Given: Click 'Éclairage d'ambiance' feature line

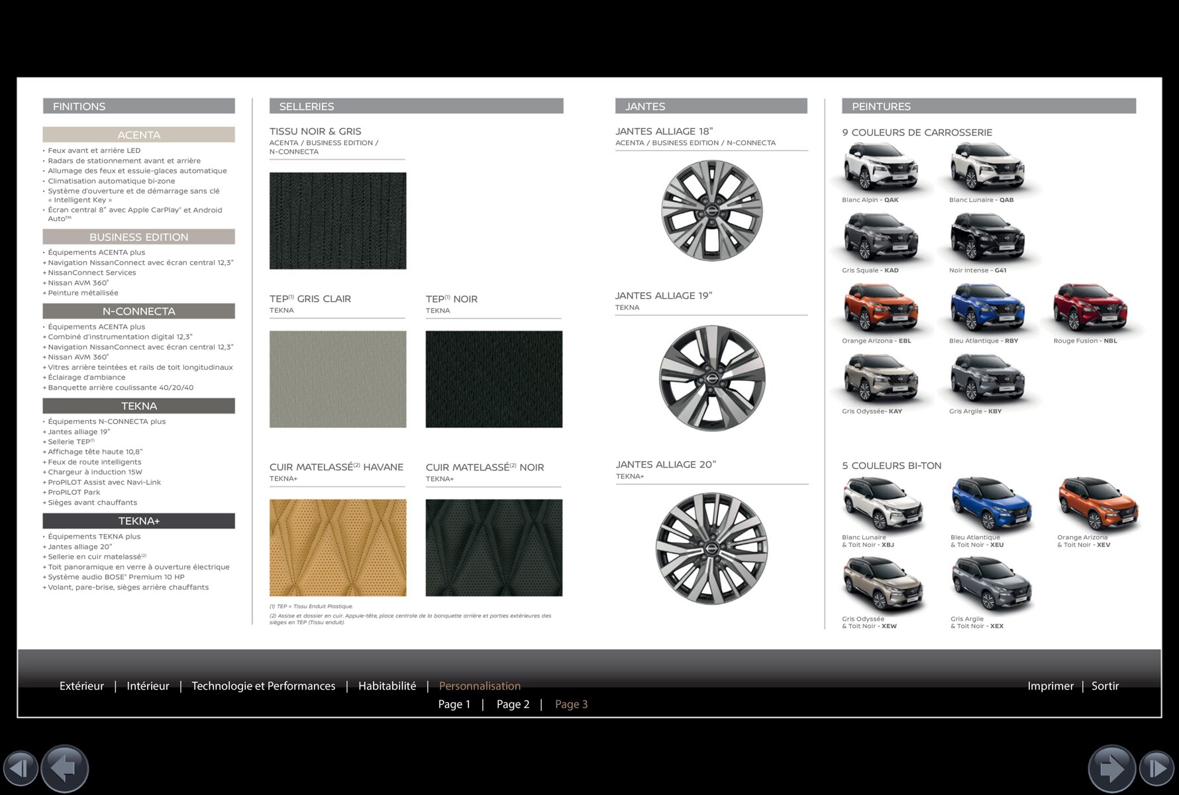Looking at the screenshot, I should 84,377.
